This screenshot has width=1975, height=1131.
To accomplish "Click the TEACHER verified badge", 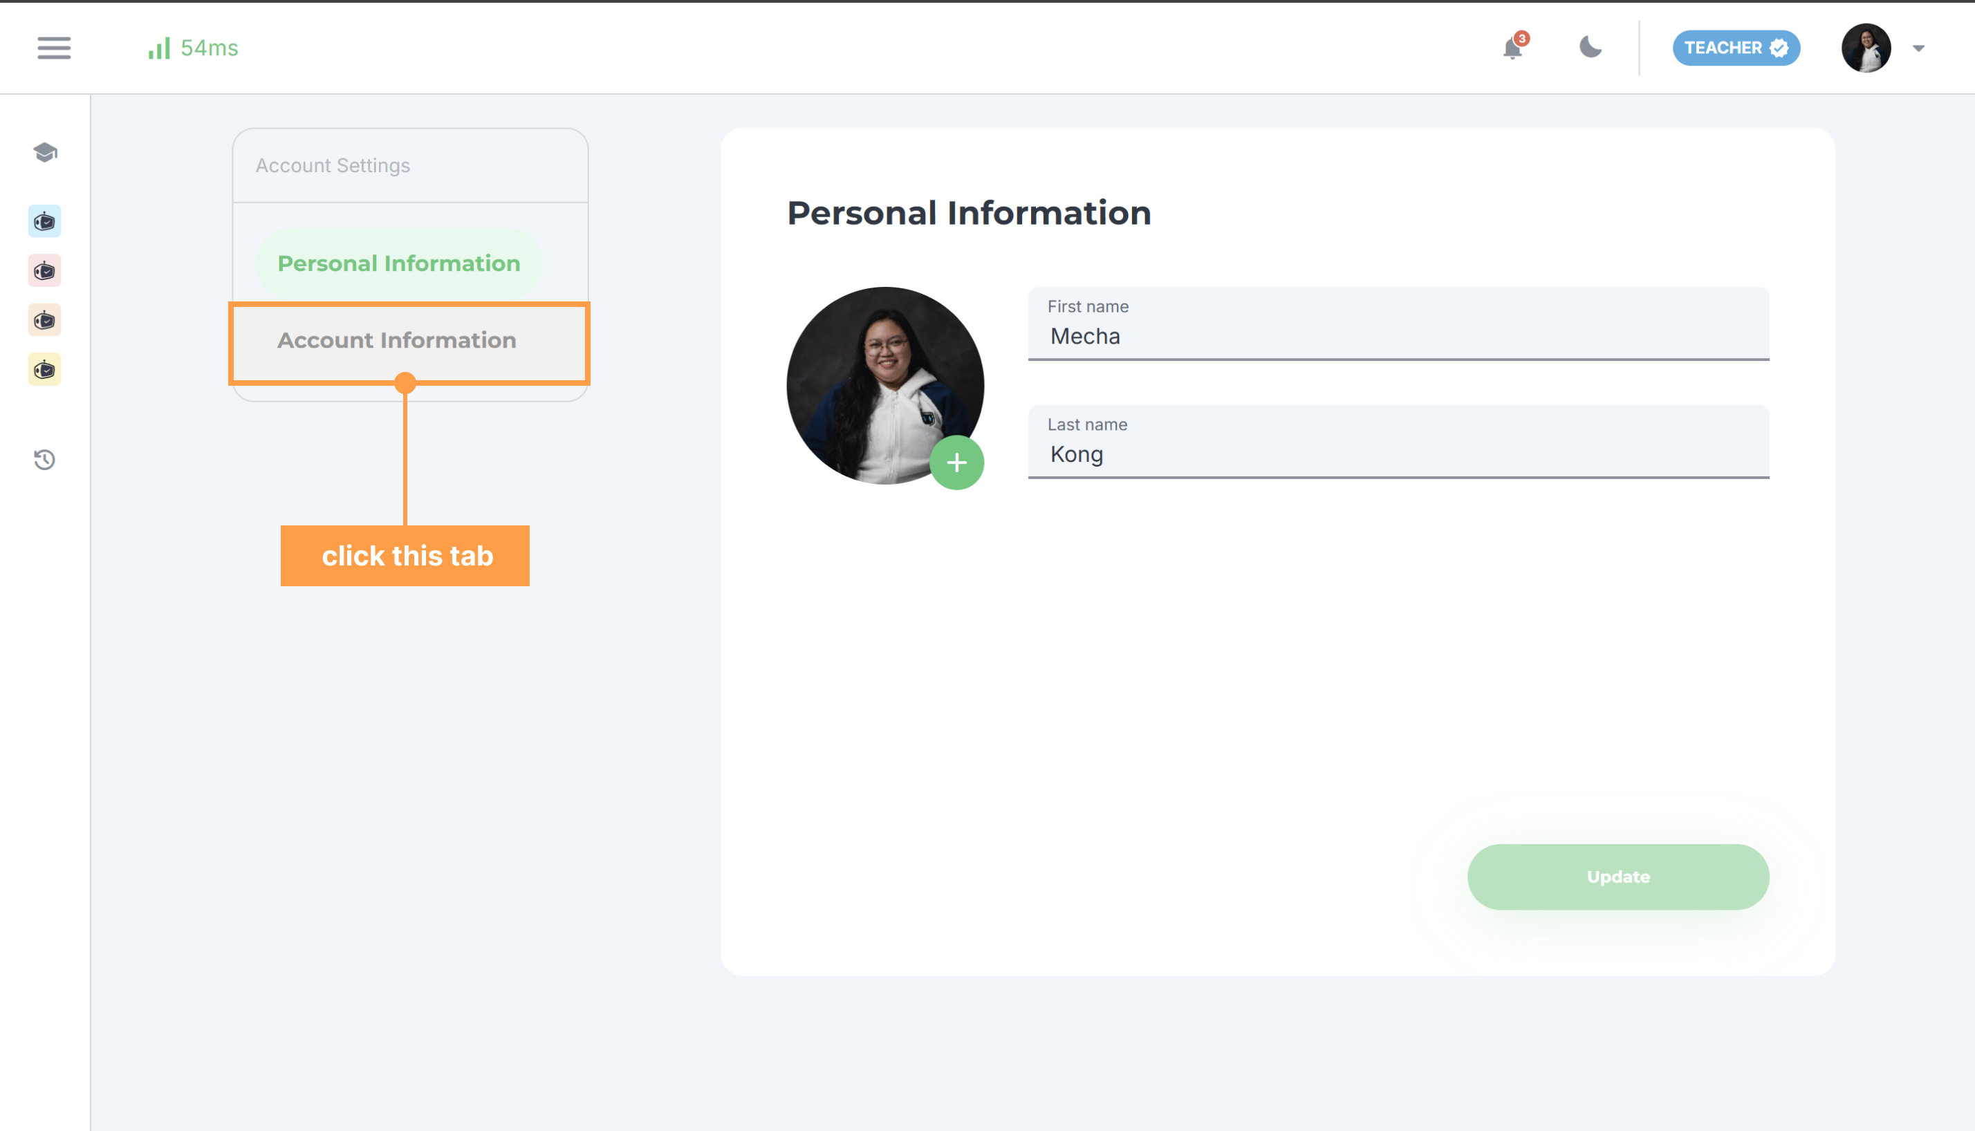I will point(1736,48).
